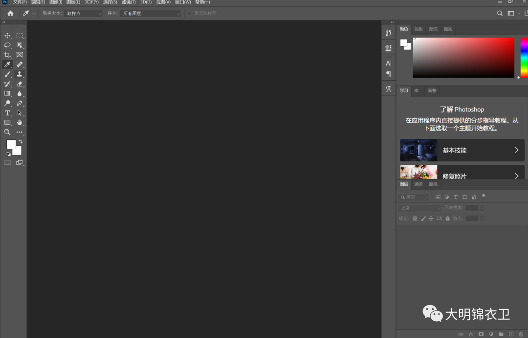Select the Type tool
The image size is (528, 338).
(x=7, y=113)
